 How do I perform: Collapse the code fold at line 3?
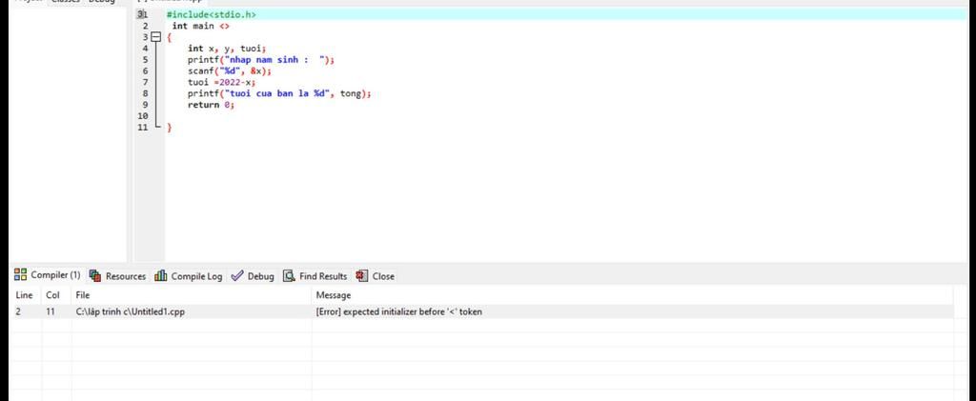(155, 37)
